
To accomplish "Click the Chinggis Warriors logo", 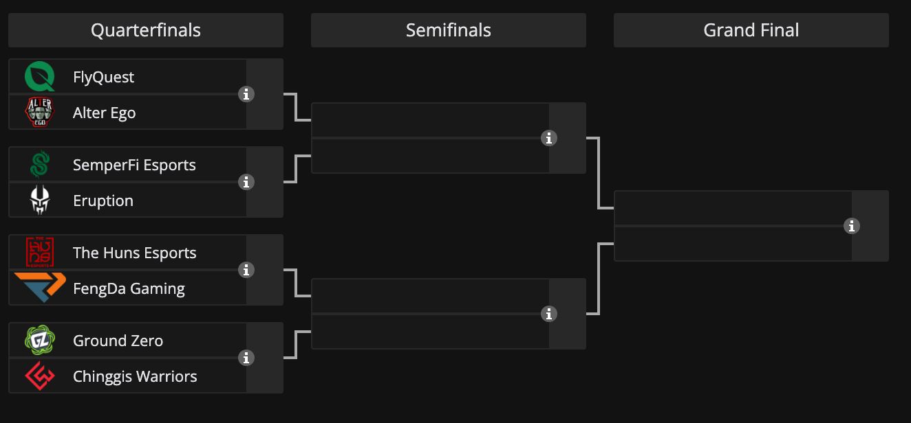I will point(40,376).
